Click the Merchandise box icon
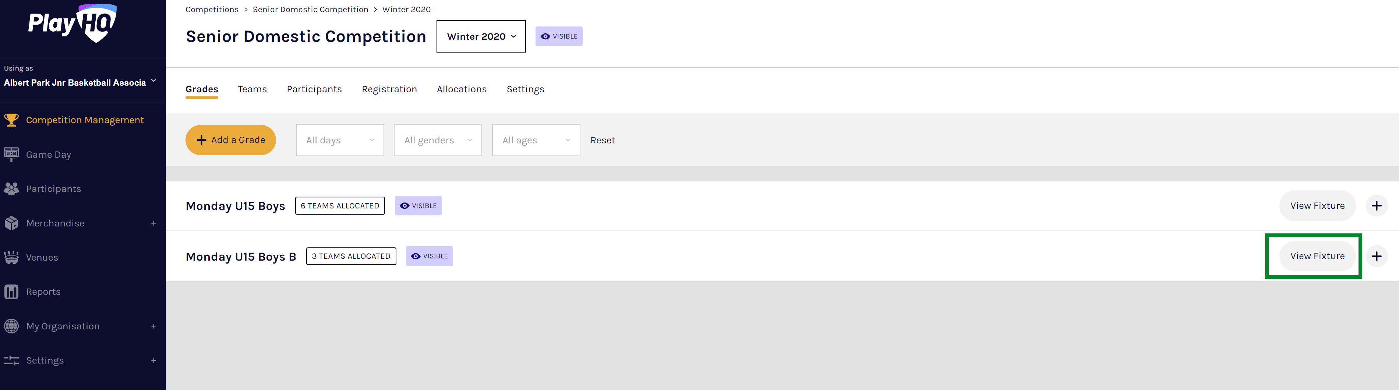Image resolution: width=1399 pixels, height=390 pixels. pos(11,223)
